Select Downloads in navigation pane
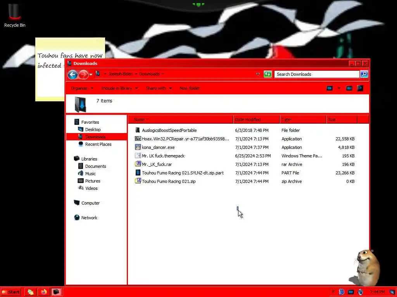 click(95, 137)
